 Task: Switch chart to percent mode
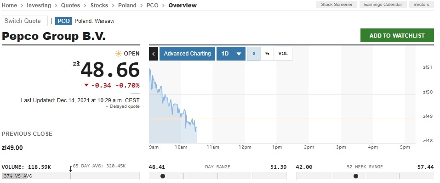pos(267,54)
